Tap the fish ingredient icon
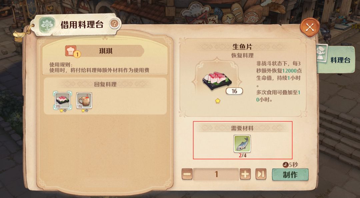 click(242, 144)
